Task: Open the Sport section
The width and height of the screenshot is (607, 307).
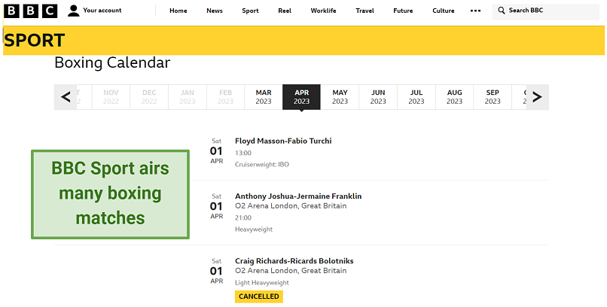Action: click(250, 11)
